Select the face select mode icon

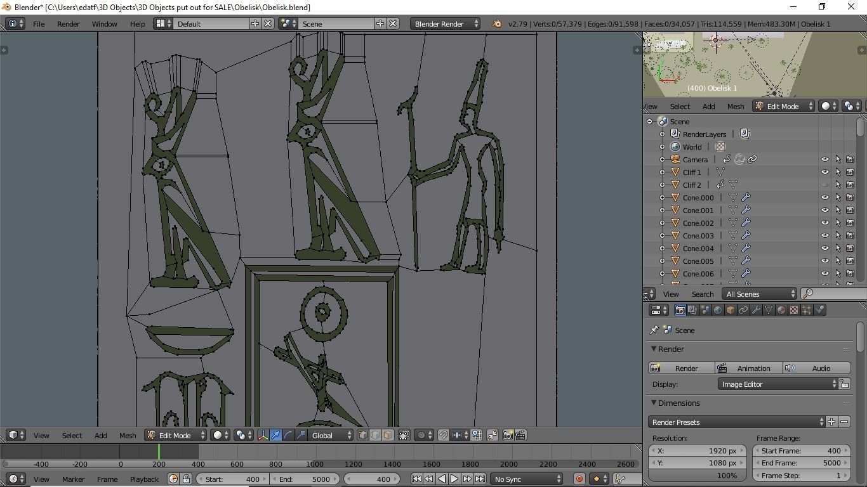point(387,436)
